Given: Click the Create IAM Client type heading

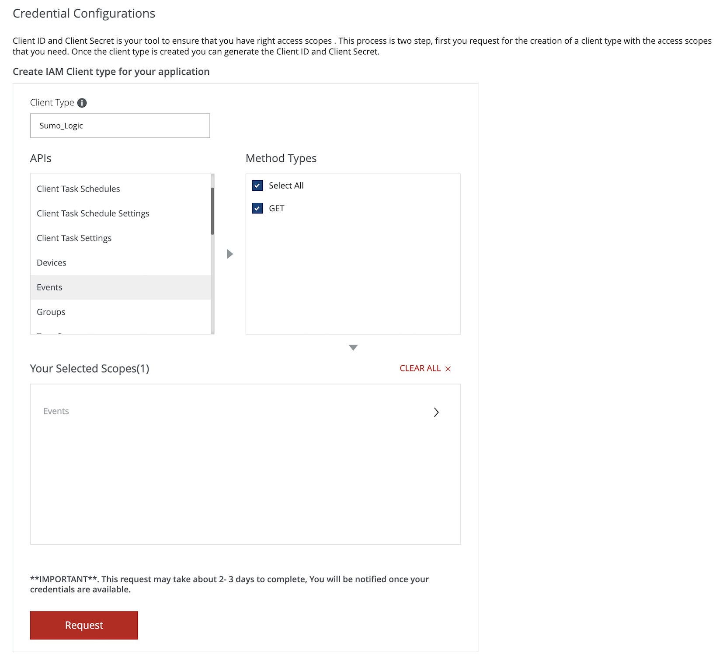Looking at the screenshot, I should [x=111, y=71].
